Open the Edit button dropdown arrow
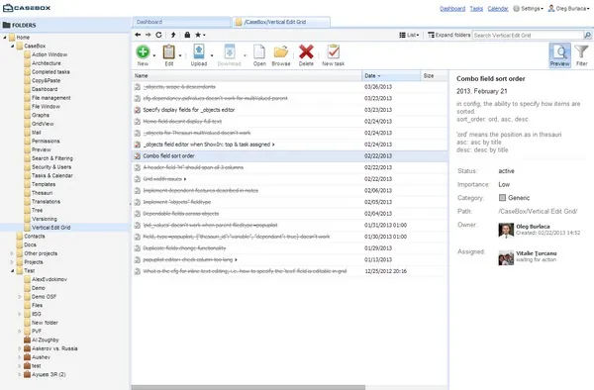594x390 pixels. tap(180, 55)
